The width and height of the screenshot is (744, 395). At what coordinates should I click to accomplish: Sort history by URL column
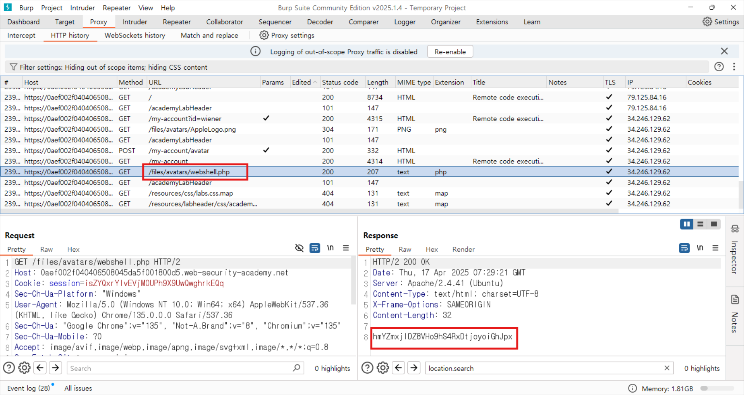tap(203, 82)
